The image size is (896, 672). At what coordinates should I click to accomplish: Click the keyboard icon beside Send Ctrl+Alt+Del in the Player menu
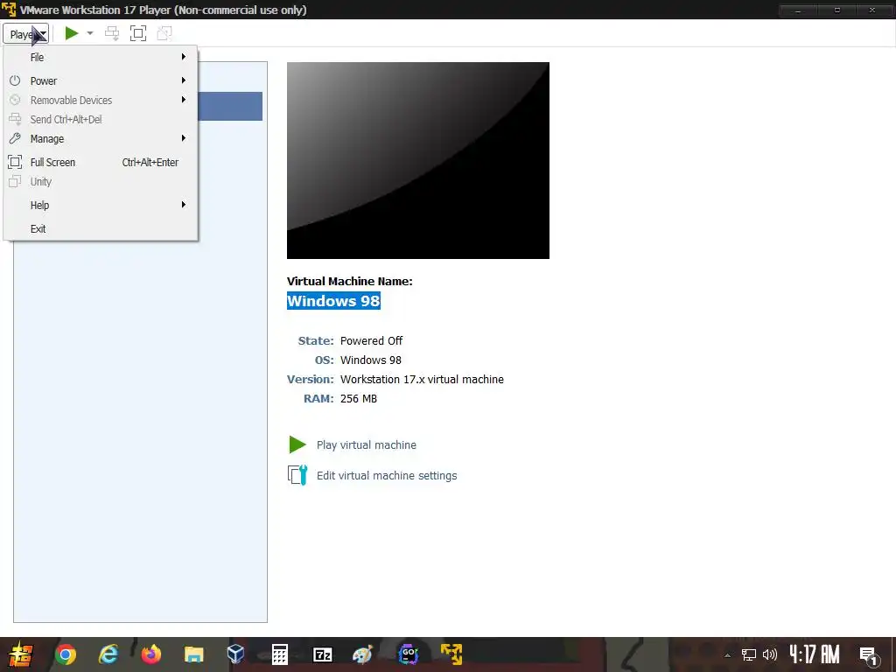[x=15, y=119]
